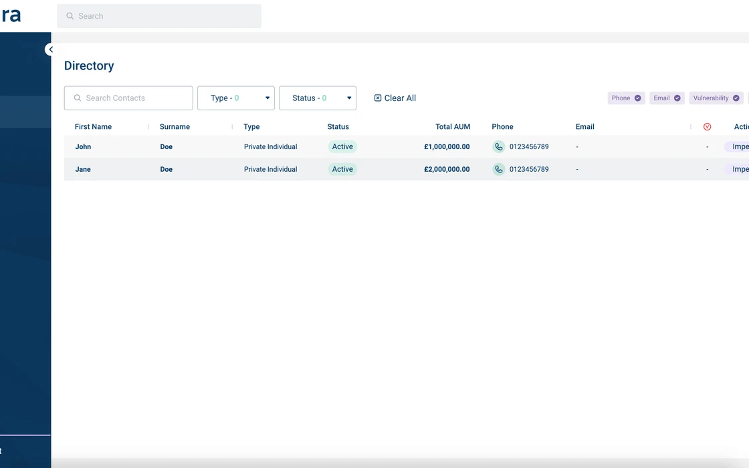Click the phone icon in Jane's row

(499, 169)
